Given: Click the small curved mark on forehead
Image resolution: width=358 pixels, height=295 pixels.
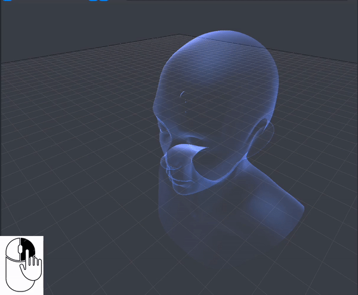Looking at the screenshot, I should click(x=182, y=94).
